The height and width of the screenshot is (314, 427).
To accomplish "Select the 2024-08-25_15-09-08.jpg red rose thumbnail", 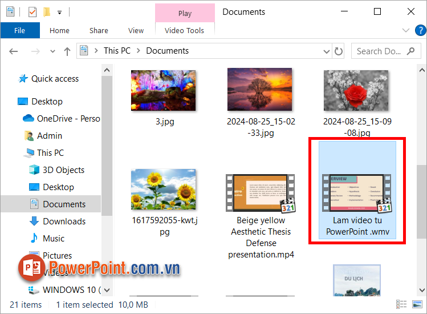I will click(356, 90).
